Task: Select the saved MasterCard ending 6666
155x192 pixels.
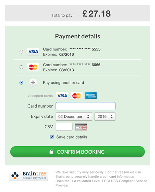Action: click(21, 67)
